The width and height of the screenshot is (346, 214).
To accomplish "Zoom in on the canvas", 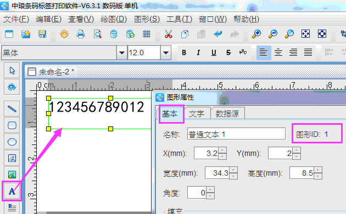I will coord(256,34).
